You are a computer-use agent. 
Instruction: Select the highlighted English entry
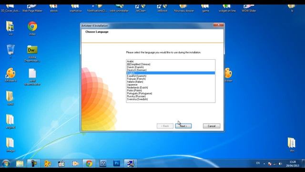pos(171,73)
